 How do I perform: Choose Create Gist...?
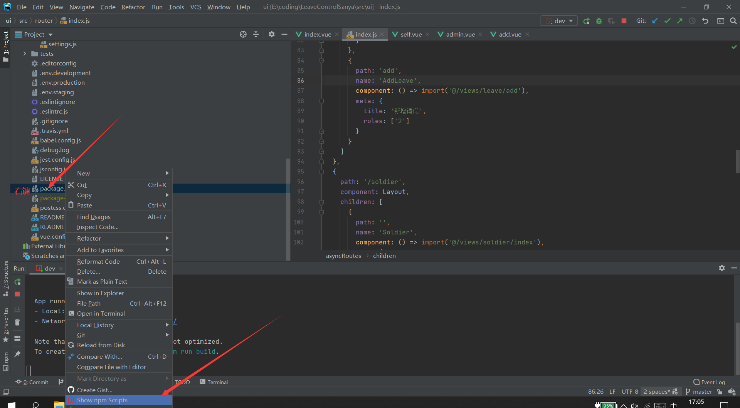(x=119, y=390)
